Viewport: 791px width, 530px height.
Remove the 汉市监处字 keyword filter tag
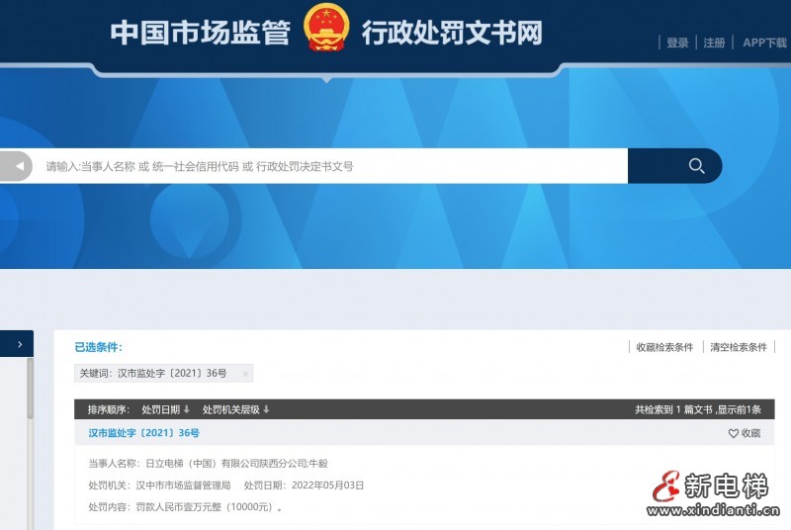(x=245, y=374)
